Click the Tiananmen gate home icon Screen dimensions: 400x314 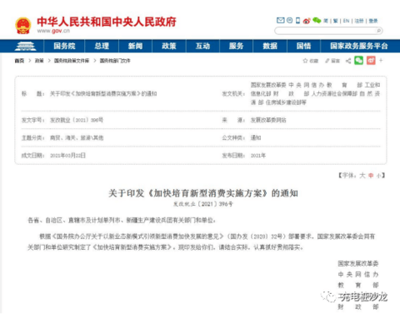[25, 46]
